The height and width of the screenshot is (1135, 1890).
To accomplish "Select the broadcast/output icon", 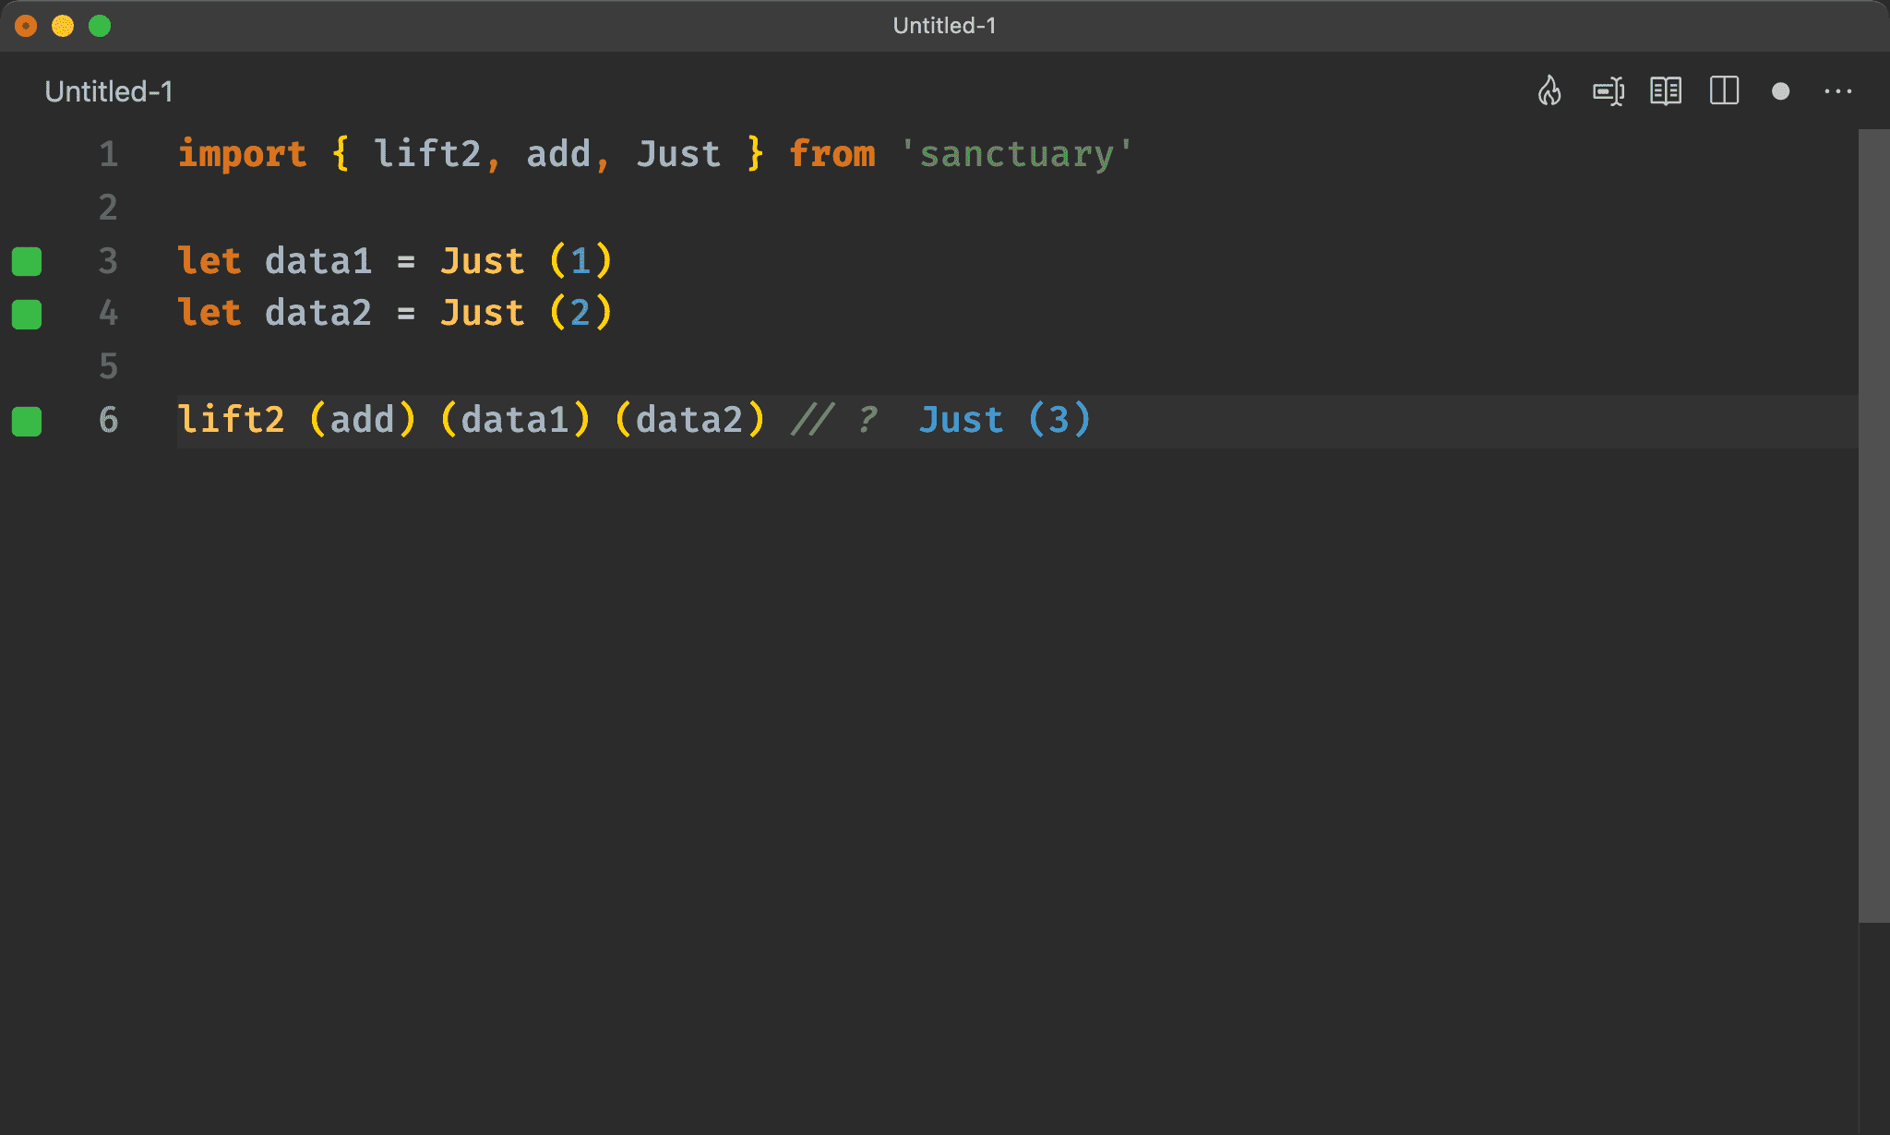I will coord(1608,91).
